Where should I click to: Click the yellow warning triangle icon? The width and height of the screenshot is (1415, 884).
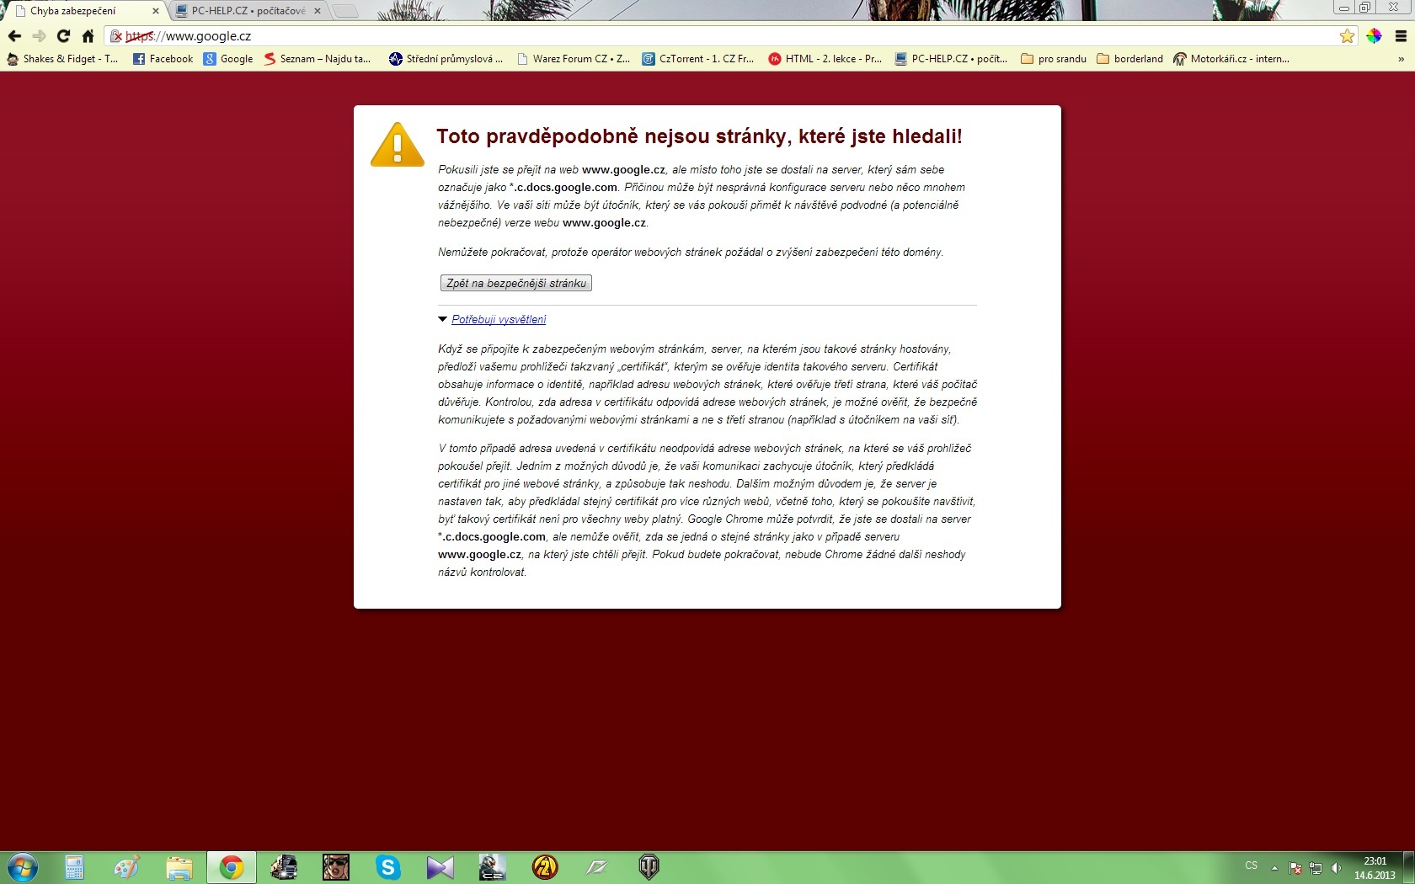click(398, 145)
